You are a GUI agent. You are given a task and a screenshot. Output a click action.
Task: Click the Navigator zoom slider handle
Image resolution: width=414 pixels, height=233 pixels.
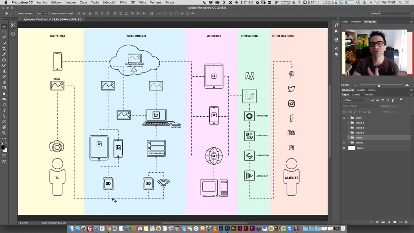pyautogui.click(x=379, y=85)
